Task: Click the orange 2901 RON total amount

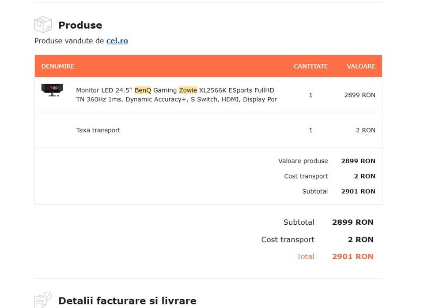Action: pos(352,256)
